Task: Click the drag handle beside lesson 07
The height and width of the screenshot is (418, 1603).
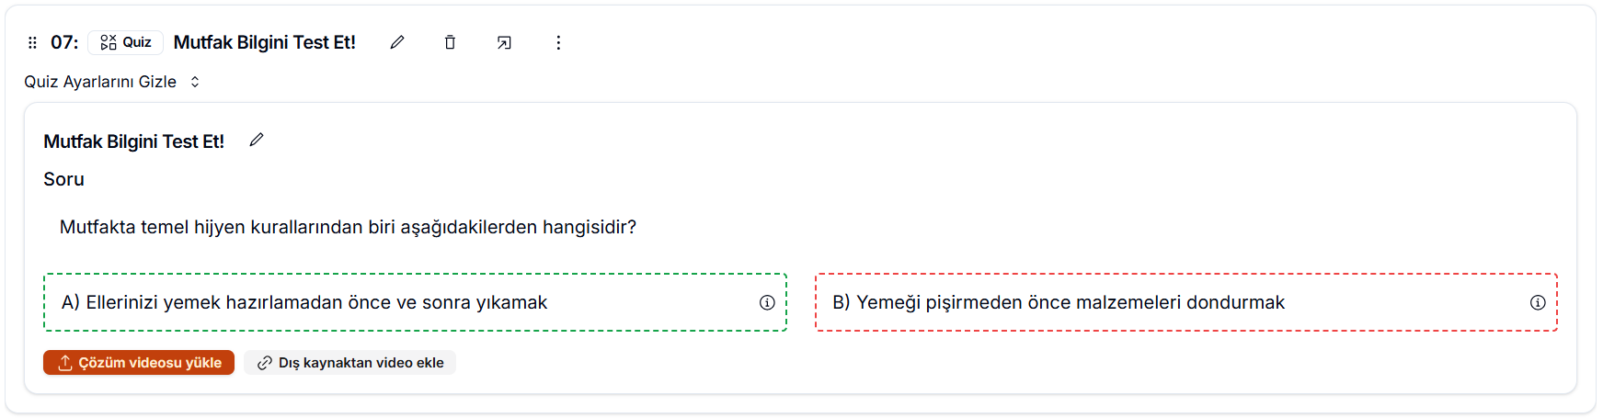Action: click(x=32, y=42)
